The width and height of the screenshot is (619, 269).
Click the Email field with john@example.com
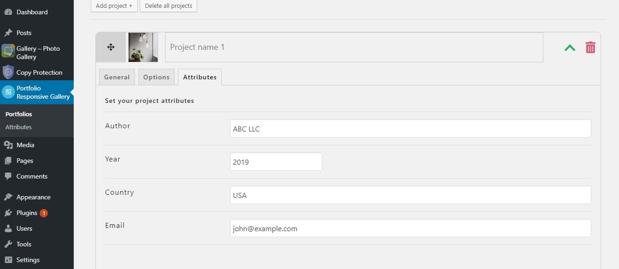tap(411, 228)
